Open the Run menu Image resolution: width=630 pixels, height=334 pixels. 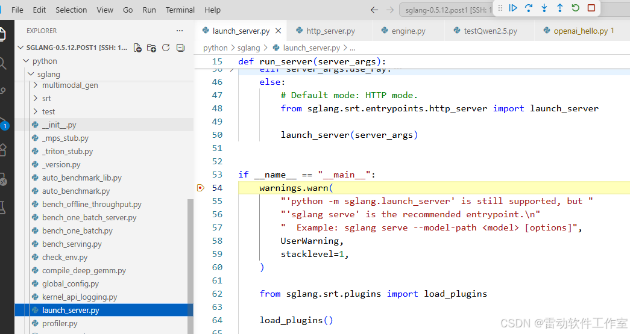[149, 10]
